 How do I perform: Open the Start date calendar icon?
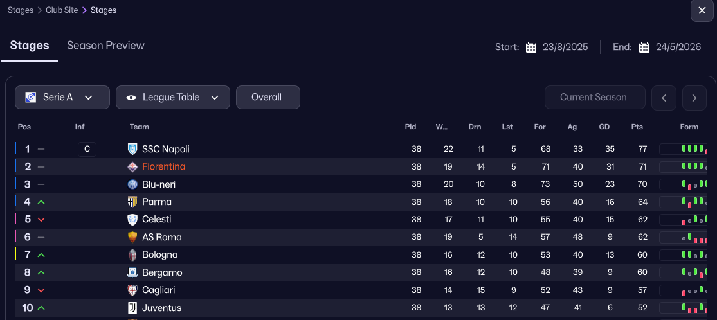pyautogui.click(x=531, y=47)
